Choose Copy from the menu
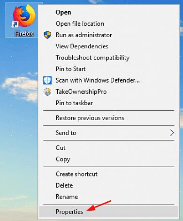The image size is (183, 221). (109, 159)
